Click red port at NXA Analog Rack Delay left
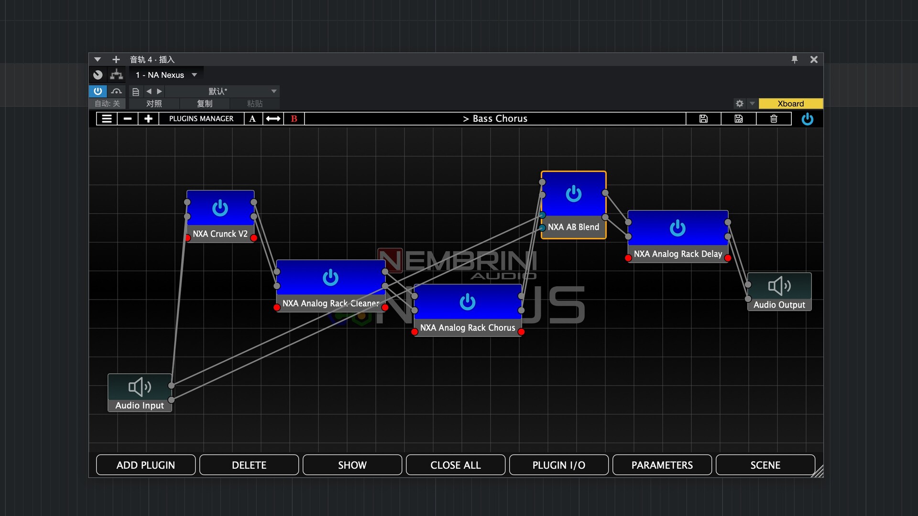Image resolution: width=918 pixels, height=516 pixels. click(x=628, y=258)
